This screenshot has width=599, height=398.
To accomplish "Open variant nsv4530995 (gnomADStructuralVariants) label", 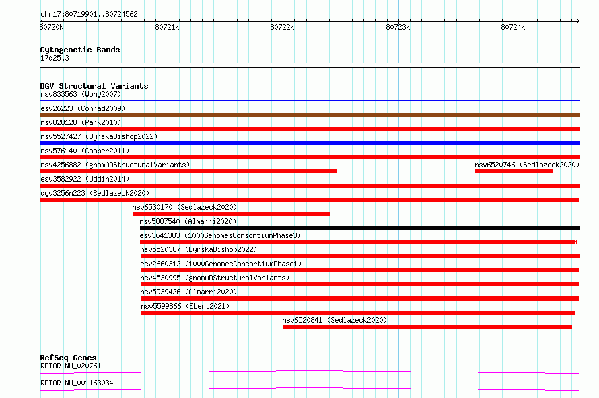I will click(x=215, y=278).
